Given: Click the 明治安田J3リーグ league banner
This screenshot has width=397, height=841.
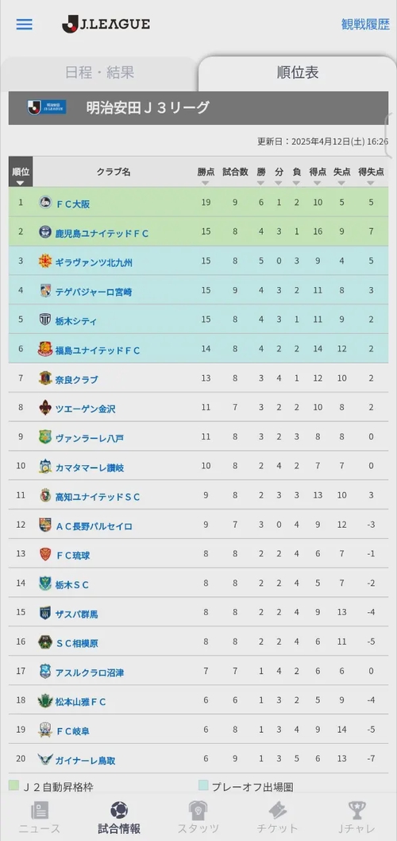Looking at the screenshot, I should 198,108.
